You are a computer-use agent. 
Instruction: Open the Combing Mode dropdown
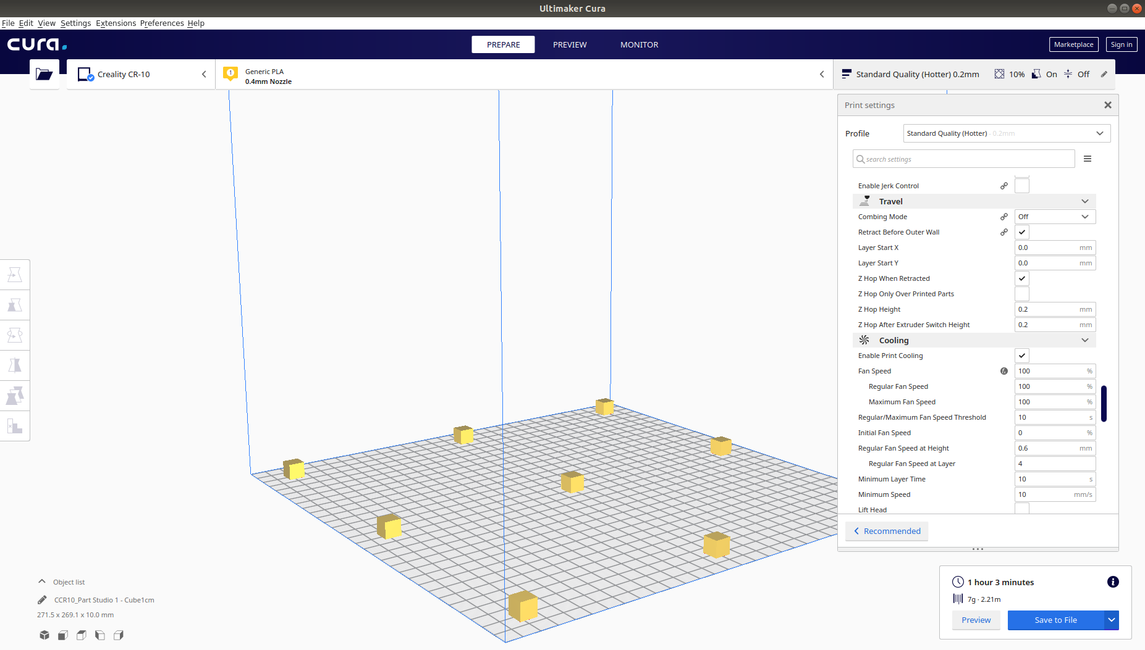tap(1055, 217)
